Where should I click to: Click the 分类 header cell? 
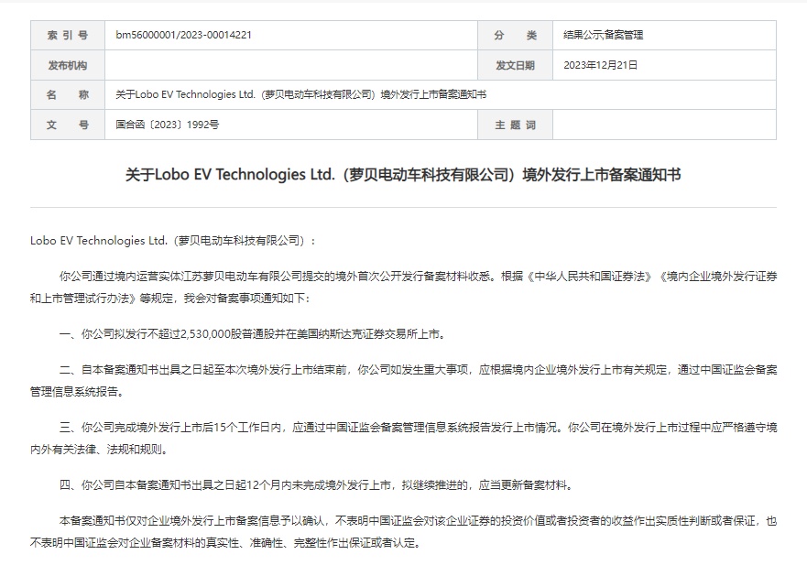click(x=515, y=36)
